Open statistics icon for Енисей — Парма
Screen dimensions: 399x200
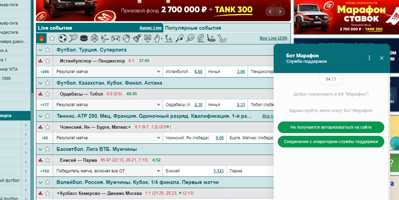[41, 160]
